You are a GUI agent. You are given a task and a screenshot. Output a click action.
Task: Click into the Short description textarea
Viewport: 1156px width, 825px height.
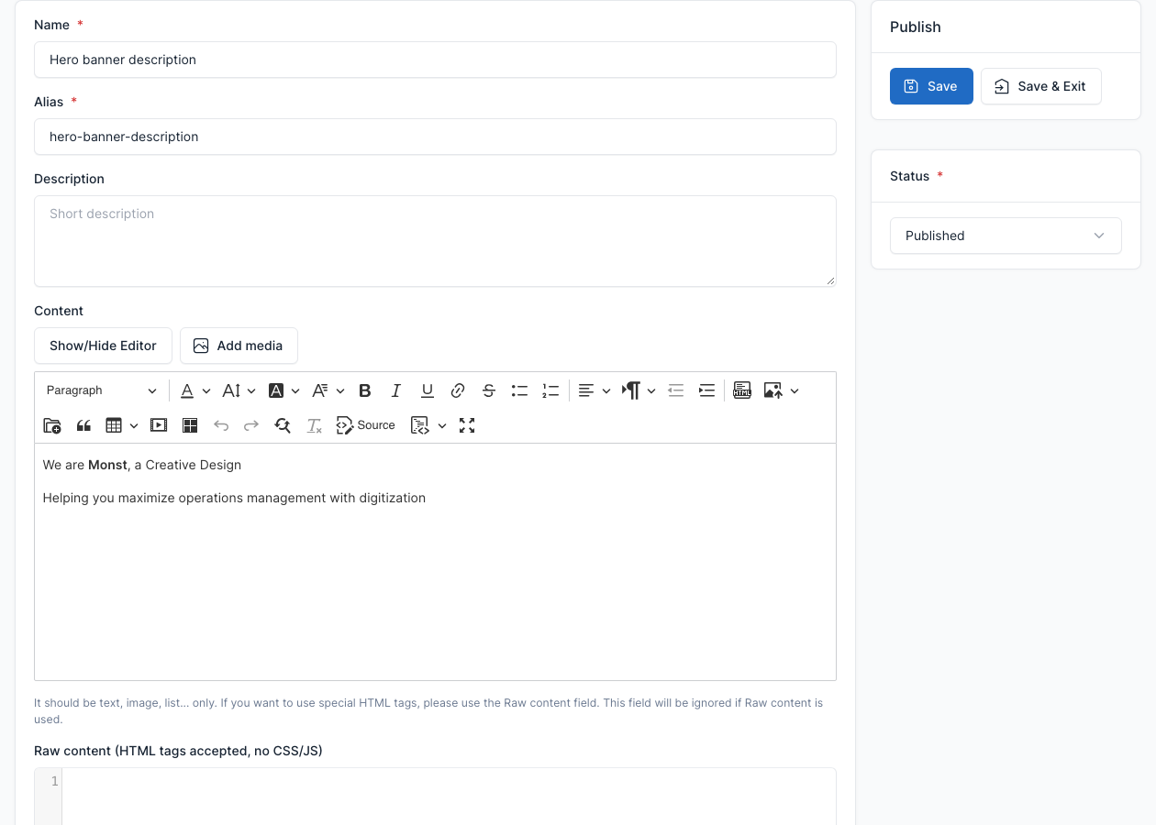coord(435,241)
